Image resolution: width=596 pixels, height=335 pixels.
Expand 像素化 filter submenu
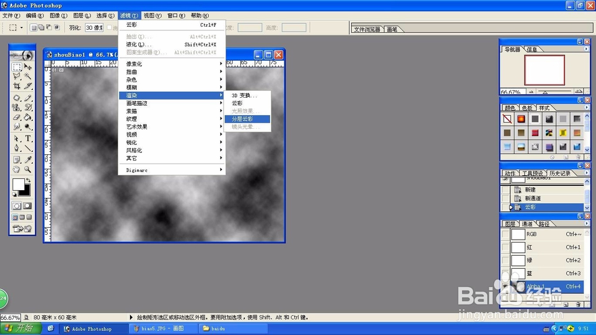172,64
